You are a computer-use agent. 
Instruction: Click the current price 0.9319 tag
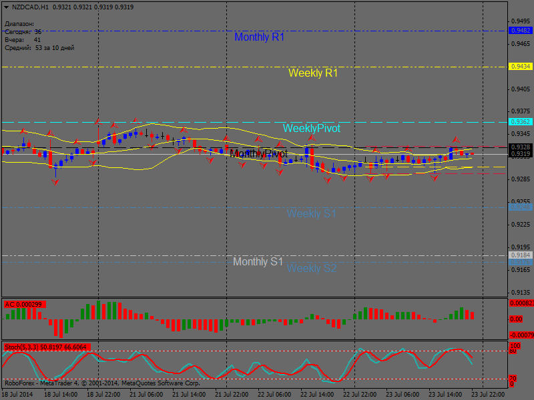(520, 154)
